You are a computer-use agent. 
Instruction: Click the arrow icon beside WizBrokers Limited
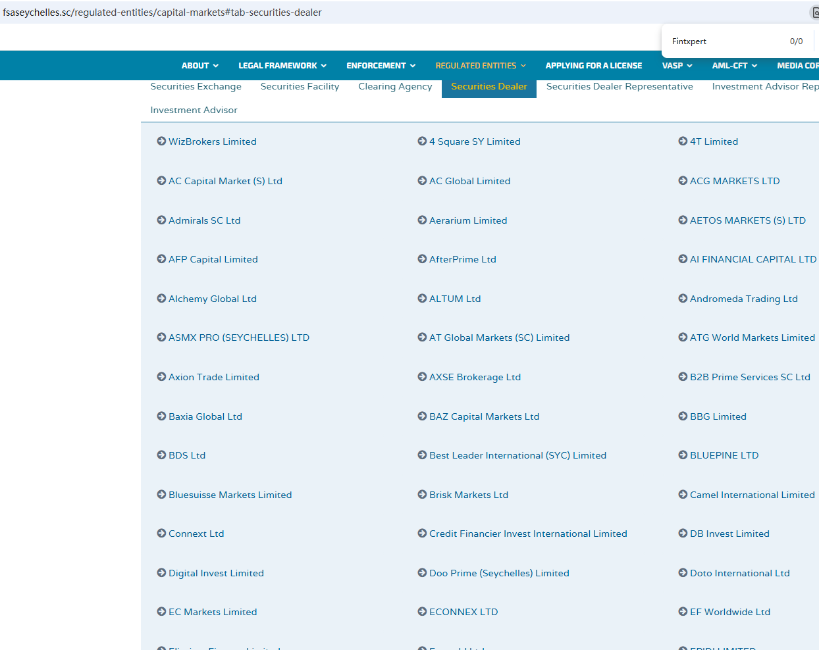161,141
